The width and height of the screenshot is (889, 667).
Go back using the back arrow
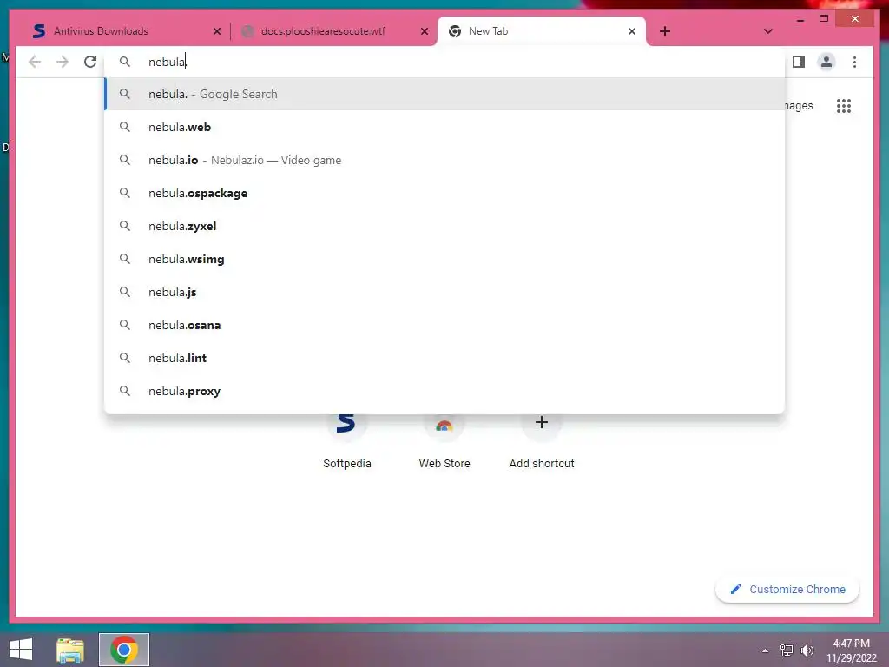click(x=35, y=62)
